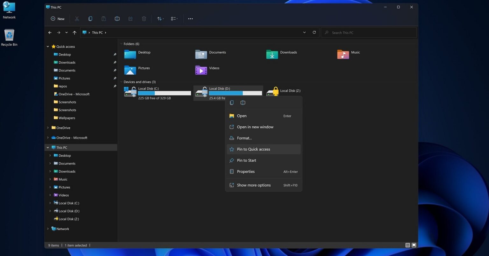Click the Share icon in the toolbar

click(131, 18)
